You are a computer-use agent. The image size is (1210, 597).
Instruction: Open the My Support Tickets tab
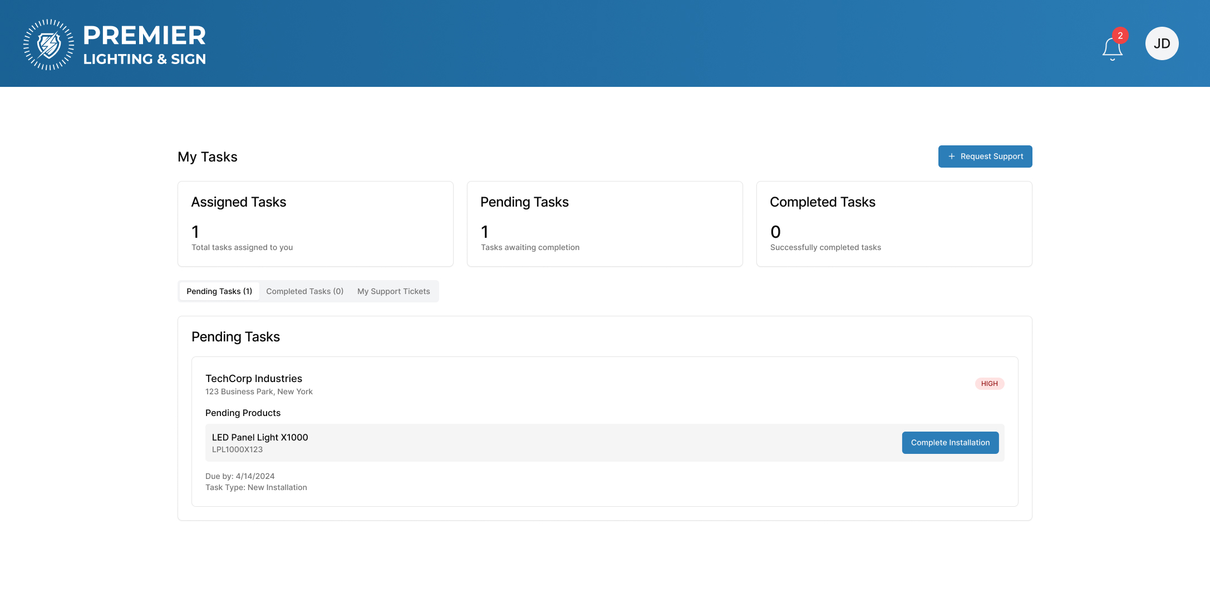click(x=394, y=291)
